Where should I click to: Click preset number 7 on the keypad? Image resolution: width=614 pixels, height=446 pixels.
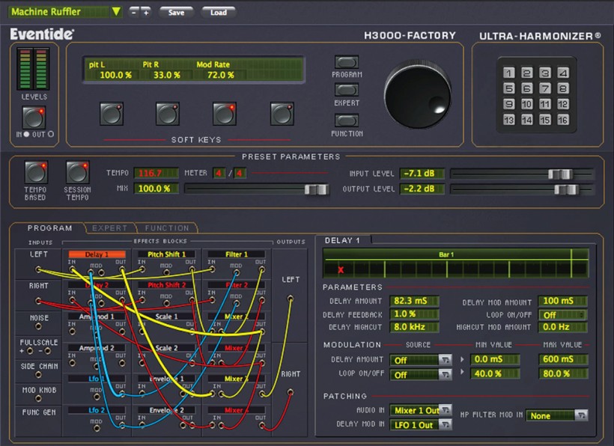[544, 87]
